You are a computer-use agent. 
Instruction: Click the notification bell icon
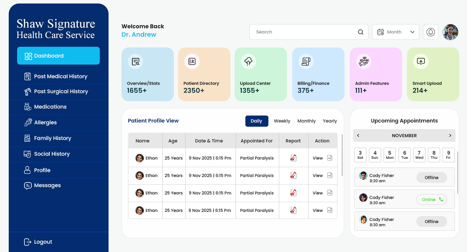pyautogui.click(x=431, y=32)
